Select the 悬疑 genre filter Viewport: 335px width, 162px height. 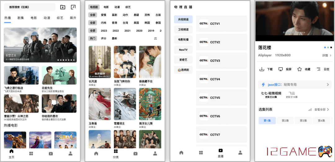point(136,15)
